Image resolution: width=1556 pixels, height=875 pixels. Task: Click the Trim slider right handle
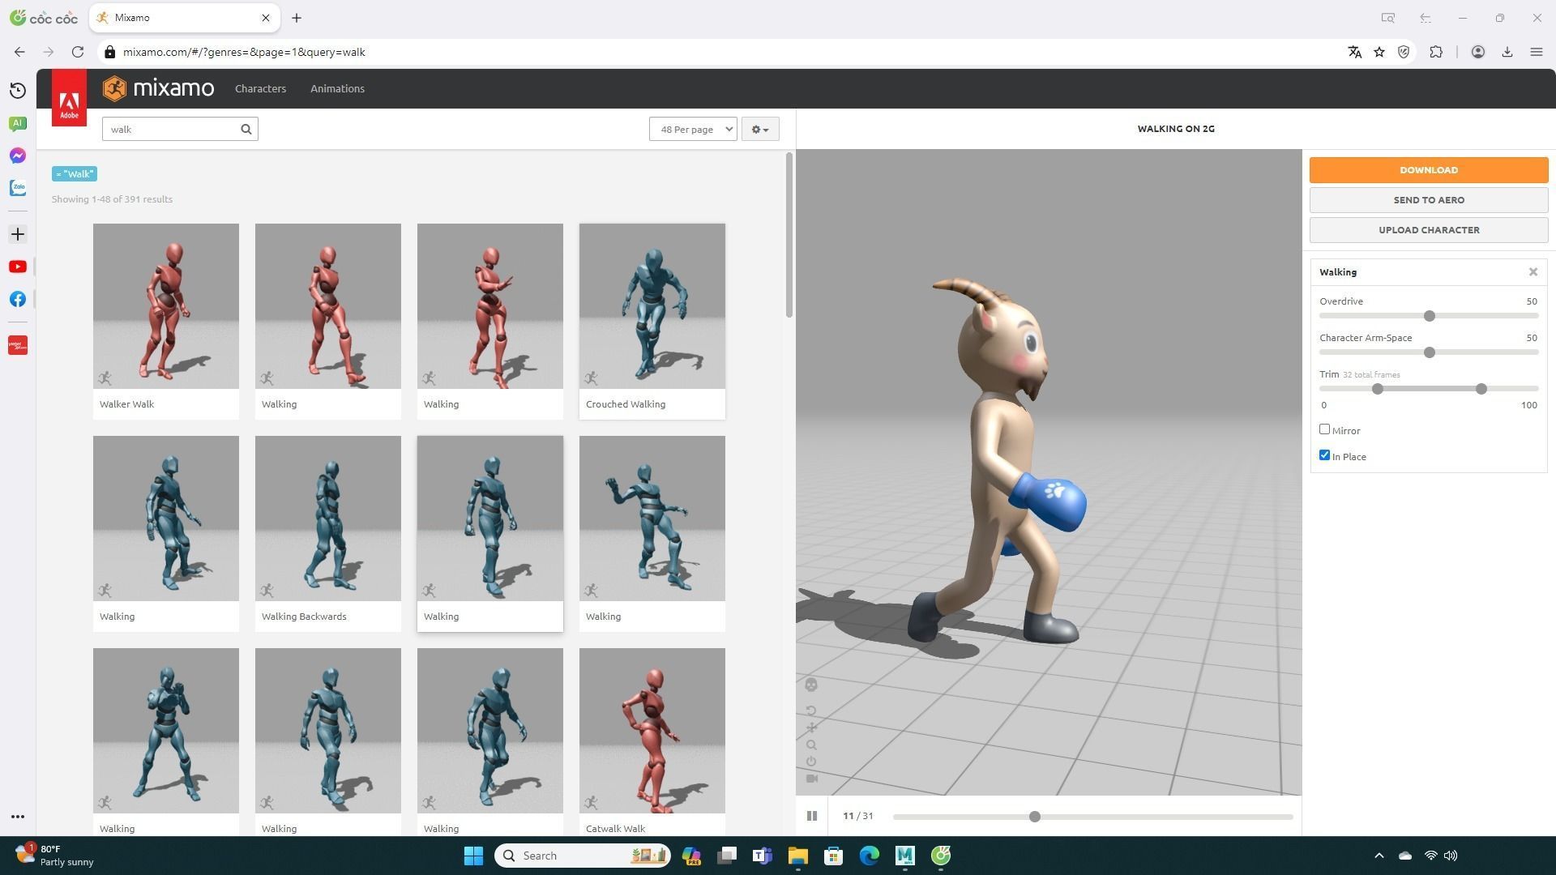pyautogui.click(x=1481, y=389)
